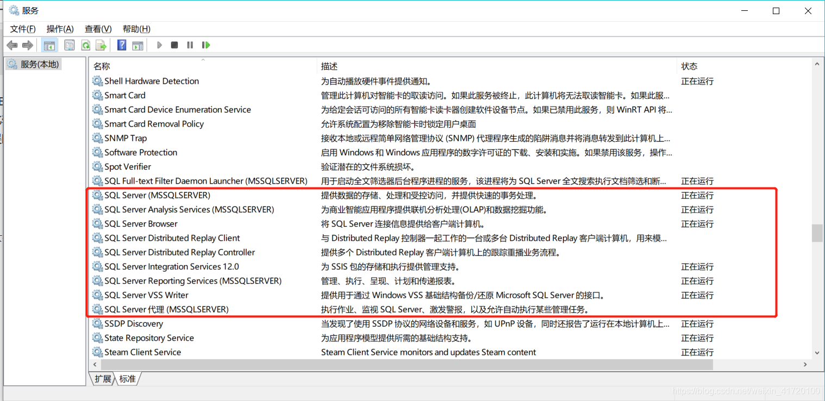The width and height of the screenshot is (825, 401).
Task: Open the 帮助(H) menu
Action: click(x=136, y=29)
